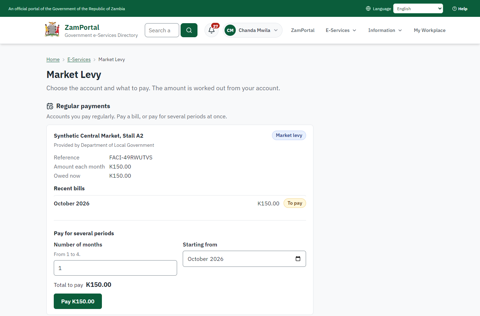
Task: Click the Market levy badge
Action: pos(289,135)
